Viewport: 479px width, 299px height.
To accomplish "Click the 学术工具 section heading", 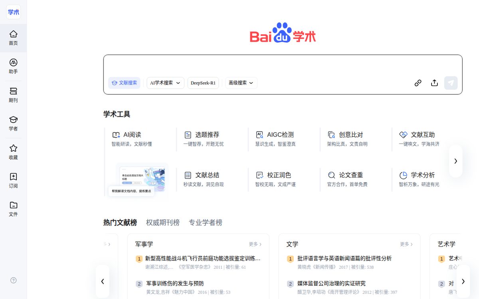I will [117, 114].
